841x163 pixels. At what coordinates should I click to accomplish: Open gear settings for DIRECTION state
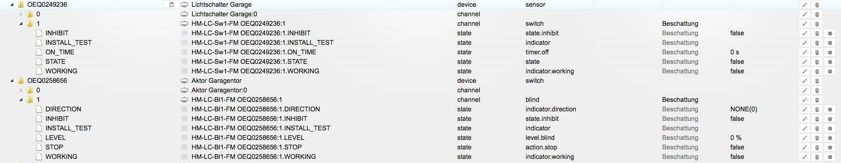[x=830, y=109]
